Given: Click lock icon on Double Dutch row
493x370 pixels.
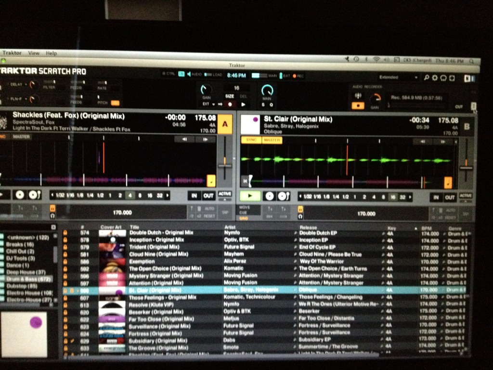Looking at the screenshot, I should pyautogui.click(x=65, y=233).
